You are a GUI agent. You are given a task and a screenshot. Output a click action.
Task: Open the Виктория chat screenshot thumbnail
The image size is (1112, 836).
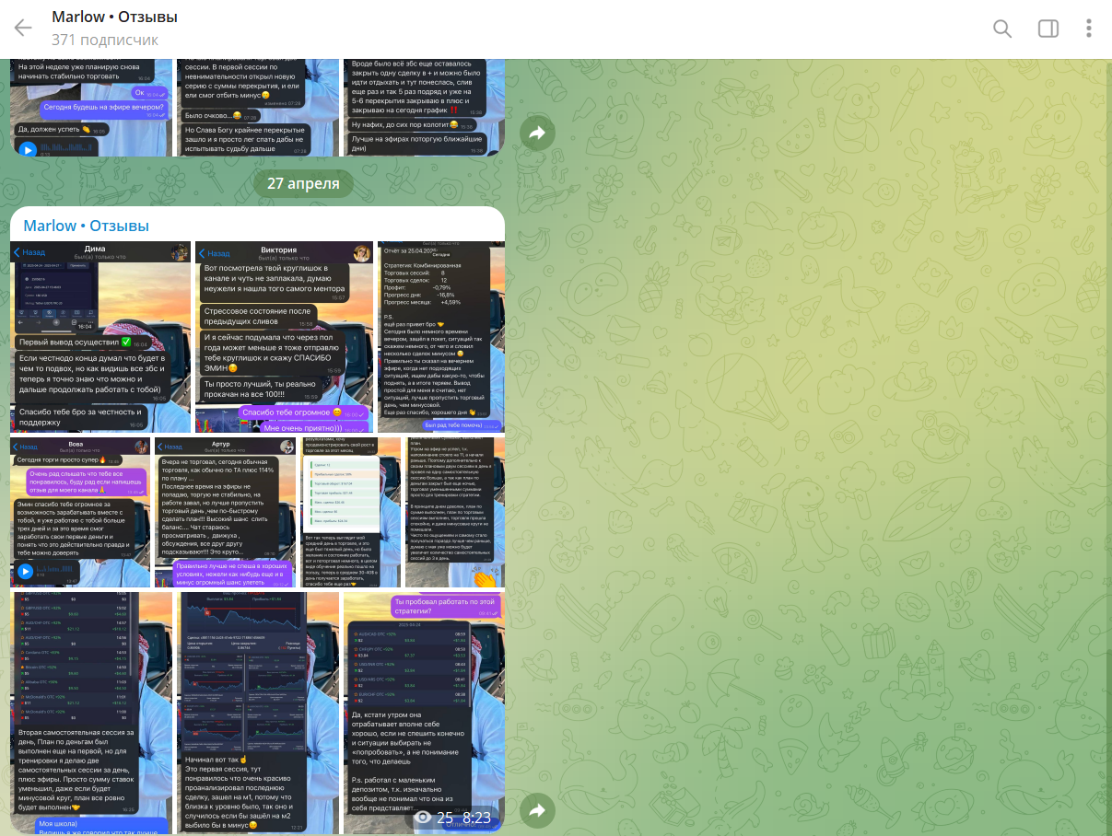[285, 337]
